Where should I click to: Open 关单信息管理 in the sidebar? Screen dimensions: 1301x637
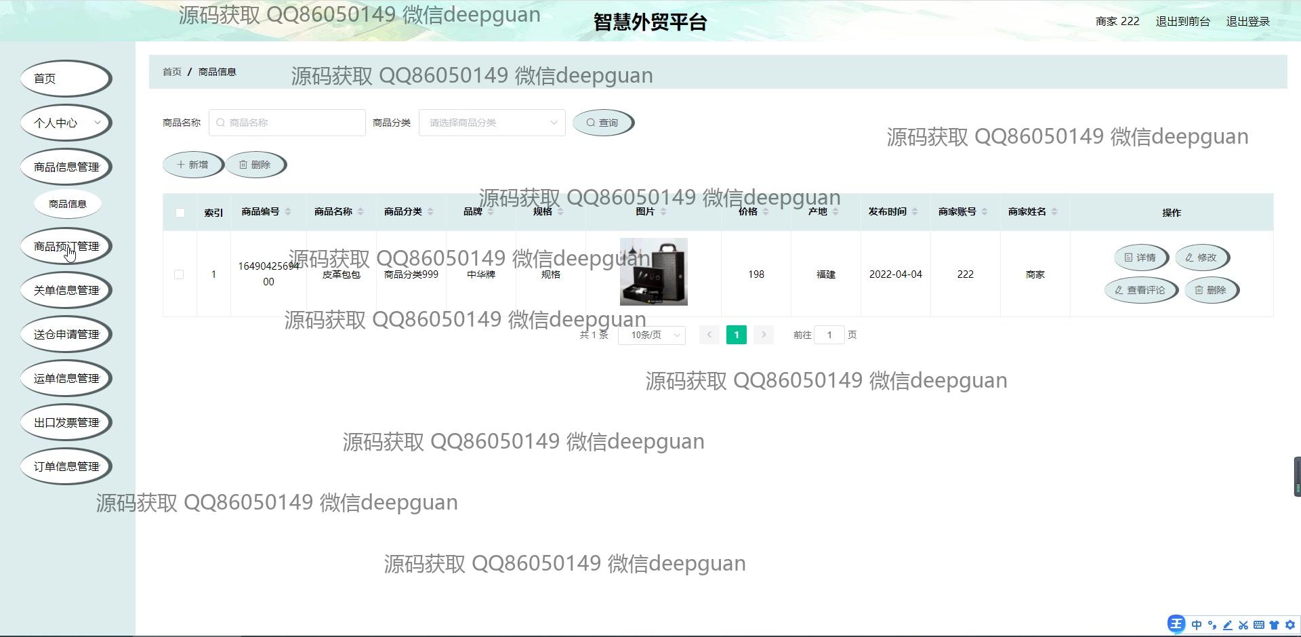pyautogui.click(x=66, y=290)
